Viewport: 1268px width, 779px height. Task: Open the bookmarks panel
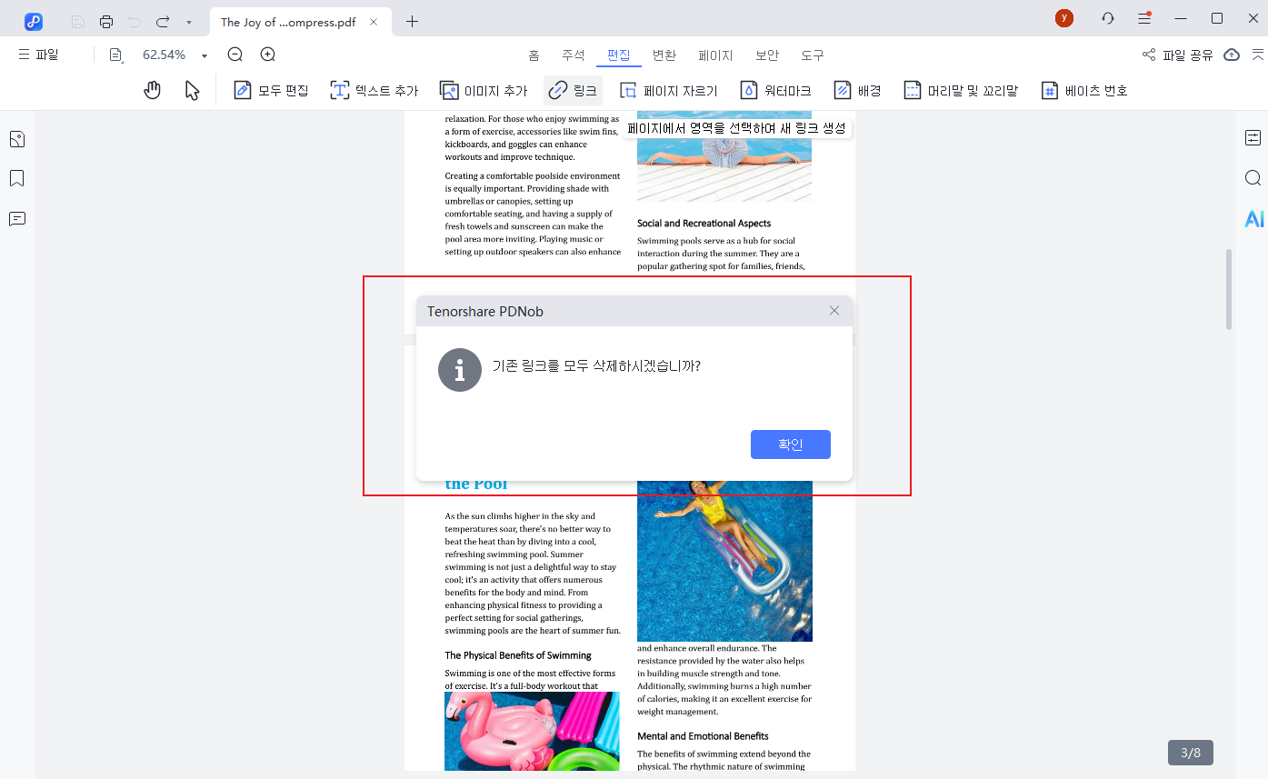[x=16, y=178]
